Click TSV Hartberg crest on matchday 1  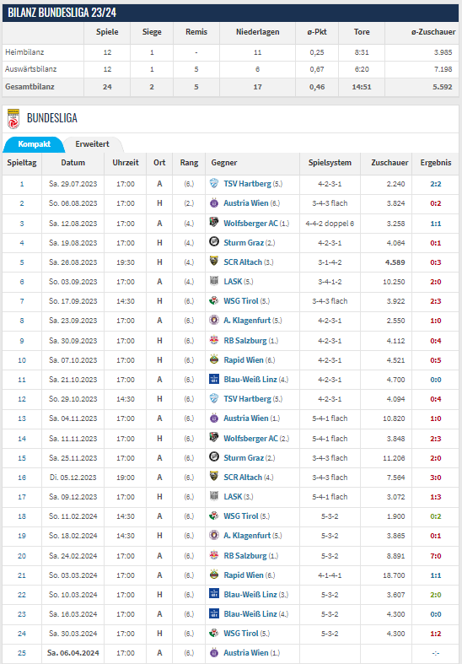tap(214, 183)
